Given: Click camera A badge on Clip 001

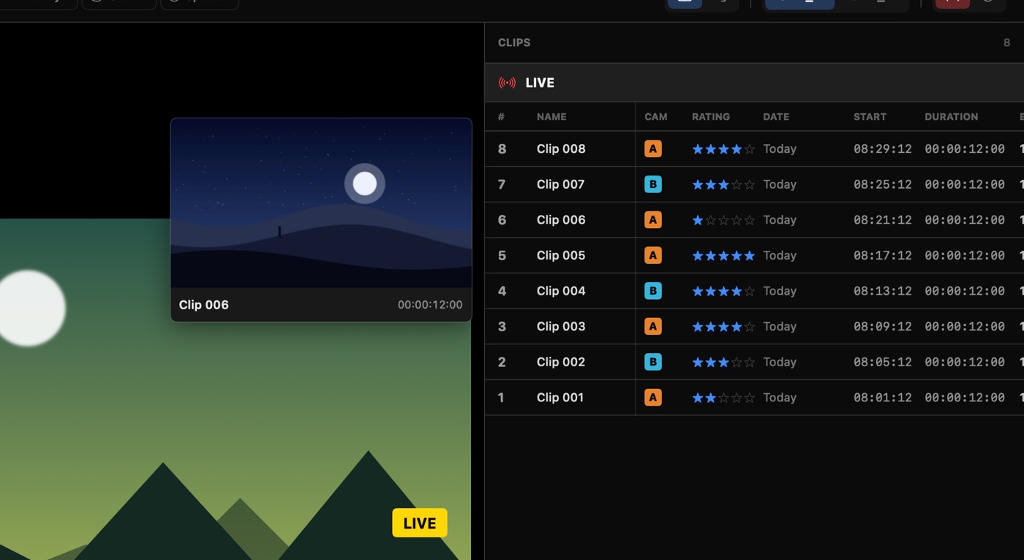Looking at the screenshot, I should pyautogui.click(x=653, y=398).
